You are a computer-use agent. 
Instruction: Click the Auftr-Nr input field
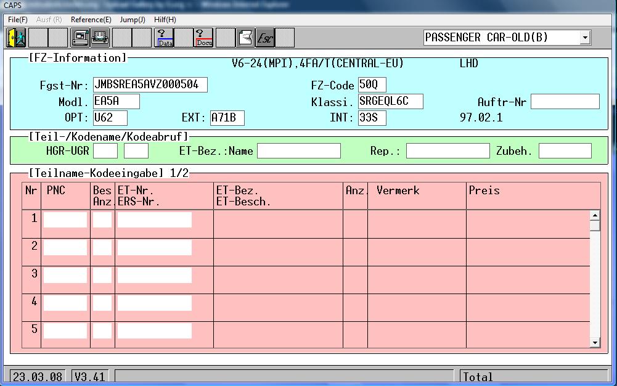[x=565, y=102]
